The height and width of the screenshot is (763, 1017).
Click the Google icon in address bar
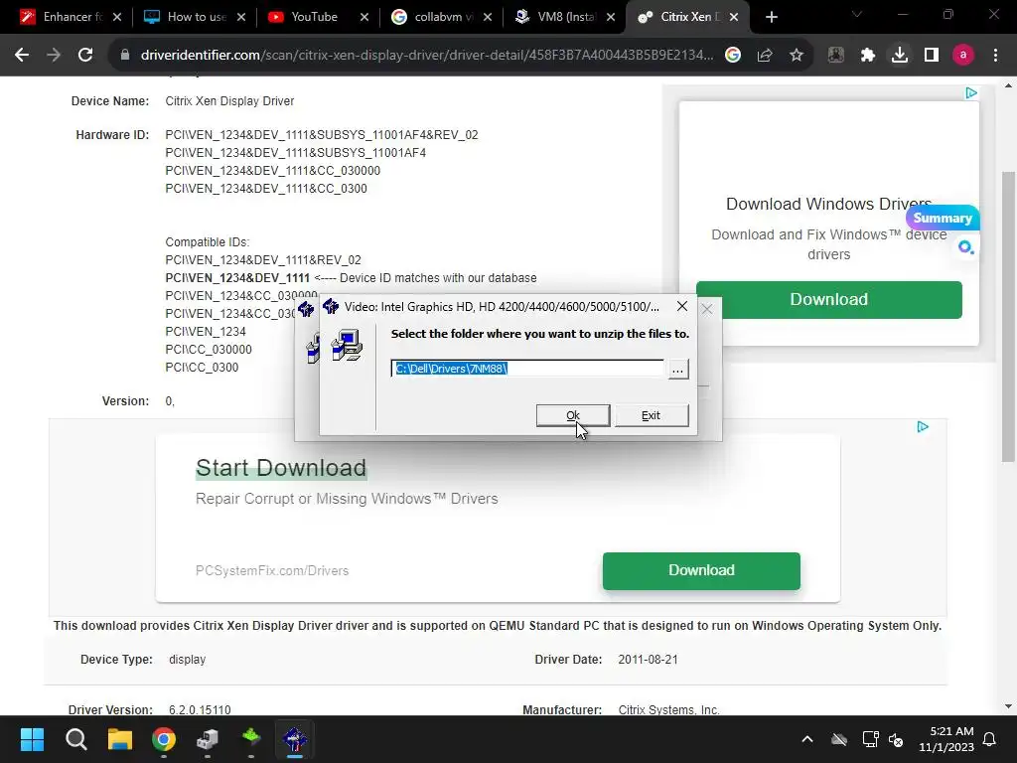pyautogui.click(x=733, y=56)
